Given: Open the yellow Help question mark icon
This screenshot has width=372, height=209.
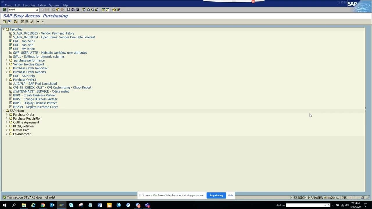Looking at the screenshot, I should (114, 10).
